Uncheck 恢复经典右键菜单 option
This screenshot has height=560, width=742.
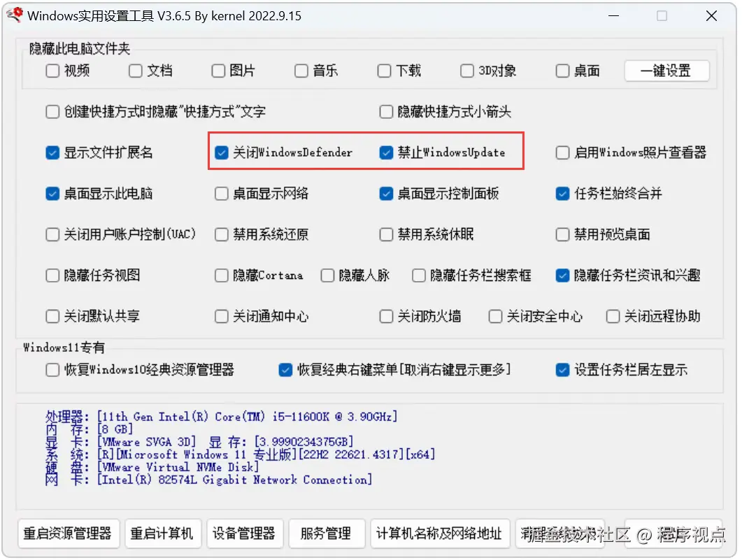click(x=285, y=370)
